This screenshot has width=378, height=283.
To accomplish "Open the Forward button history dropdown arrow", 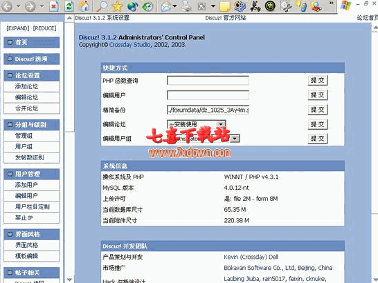I will (42, 6).
